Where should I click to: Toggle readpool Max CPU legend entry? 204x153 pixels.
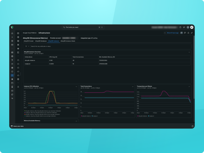[41, 113]
